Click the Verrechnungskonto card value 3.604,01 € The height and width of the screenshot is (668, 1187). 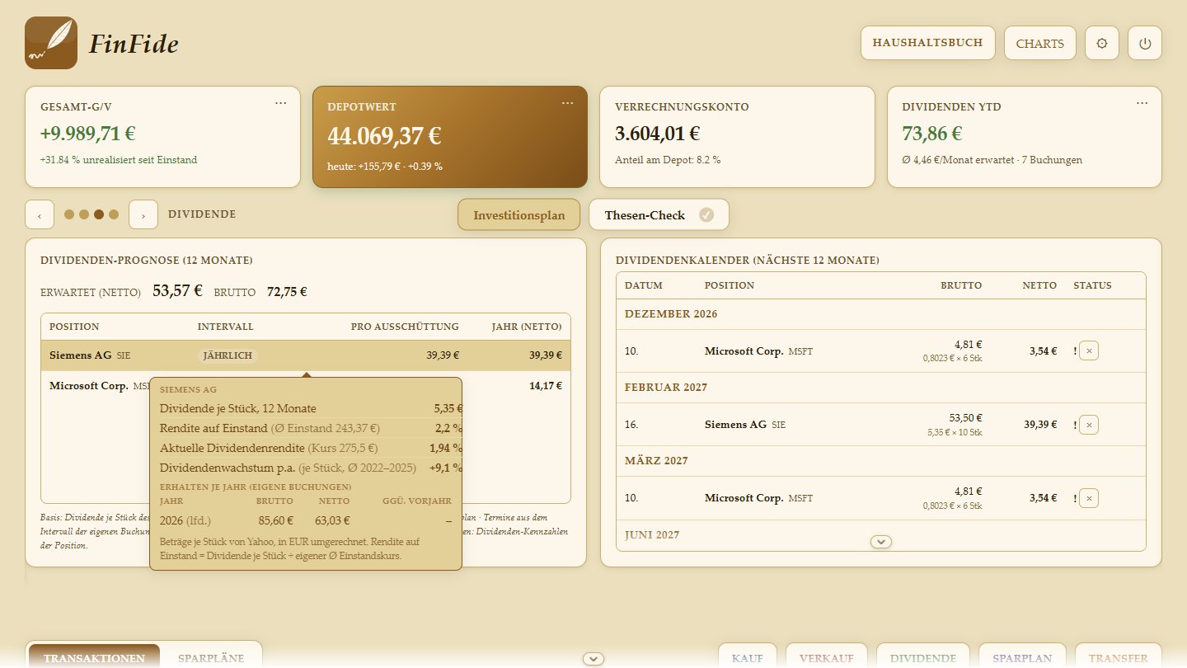coord(658,134)
